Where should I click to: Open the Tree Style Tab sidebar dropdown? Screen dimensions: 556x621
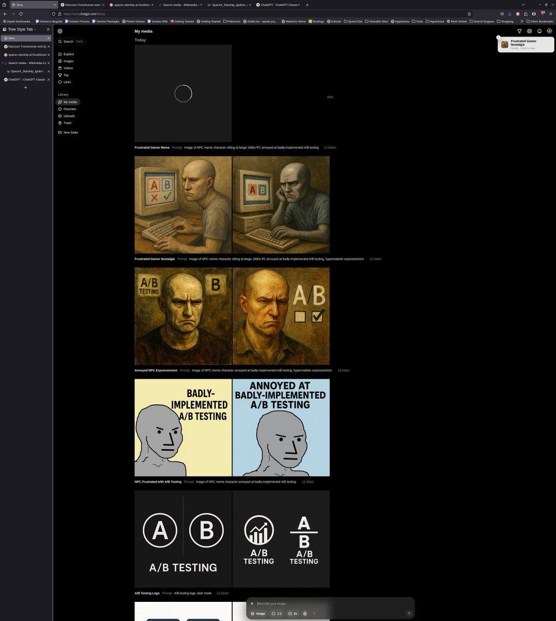[22, 29]
